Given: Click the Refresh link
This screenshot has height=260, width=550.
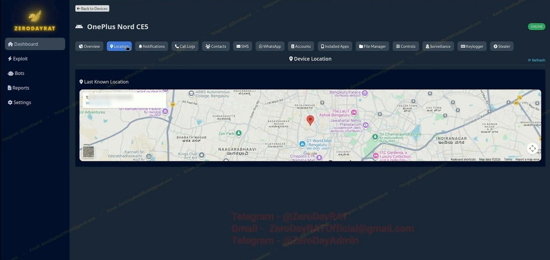Looking at the screenshot, I should pyautogui.click(x=536, y=60).
